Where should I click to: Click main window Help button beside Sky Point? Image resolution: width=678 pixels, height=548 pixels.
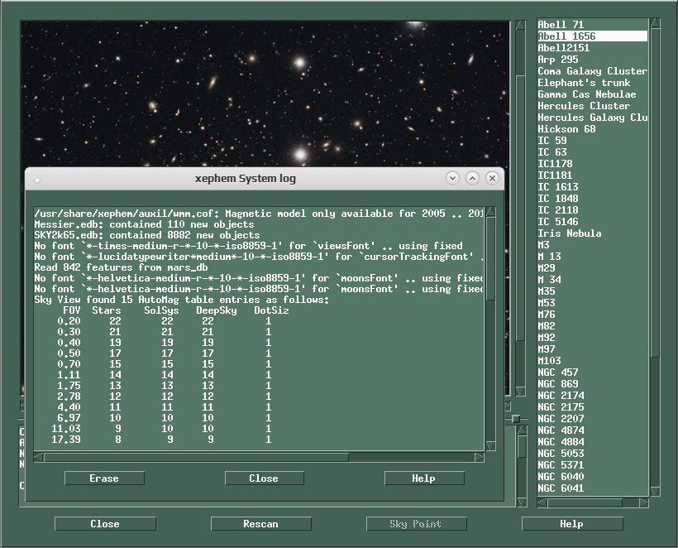point(572,524)
